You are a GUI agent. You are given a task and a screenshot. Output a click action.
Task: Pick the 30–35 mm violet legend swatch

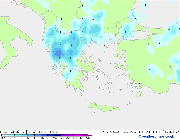click(x=64, y=135)
